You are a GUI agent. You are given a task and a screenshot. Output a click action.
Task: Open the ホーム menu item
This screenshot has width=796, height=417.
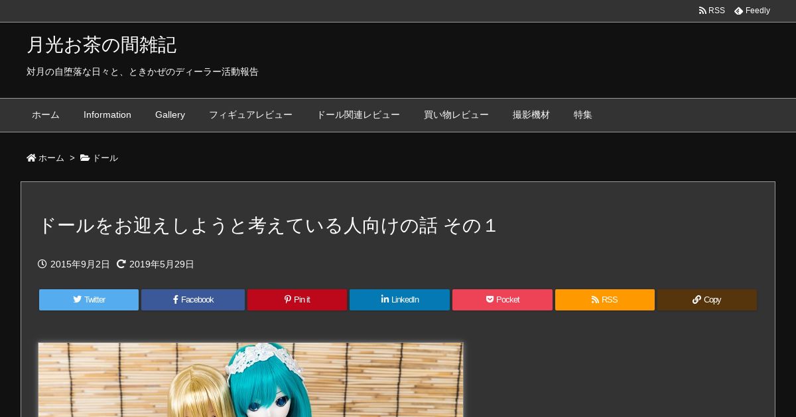tap(46, 115)
